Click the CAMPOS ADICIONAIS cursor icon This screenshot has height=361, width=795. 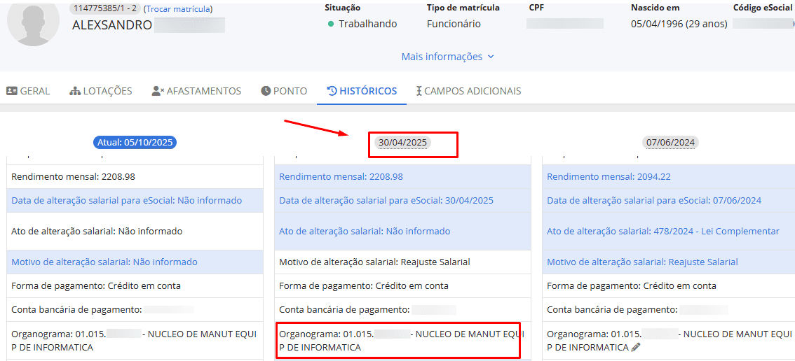coord(419,91)
